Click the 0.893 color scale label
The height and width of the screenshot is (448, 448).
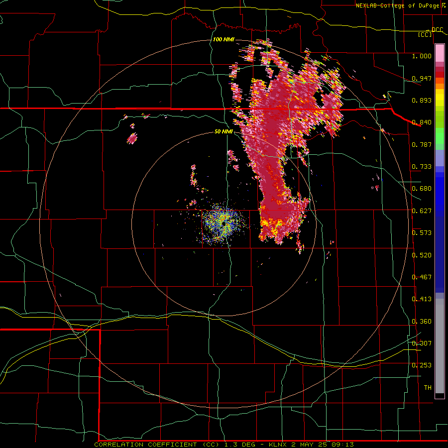tap(422, 100)
